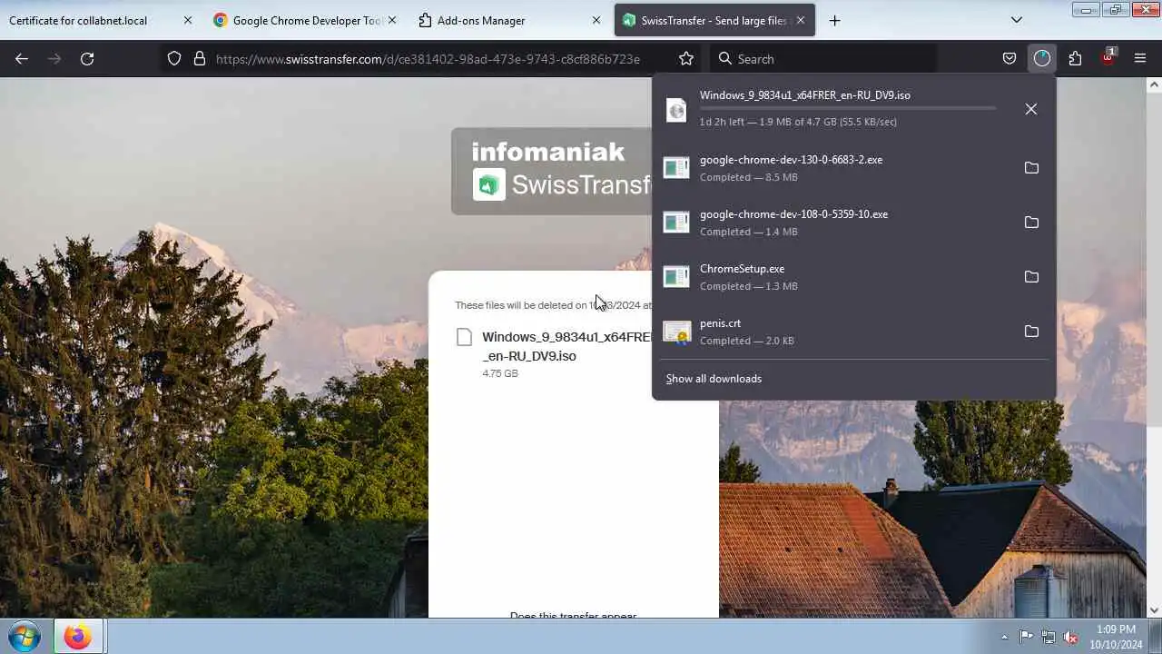Open a new tab
Viewport: 1162px width, 654px height.
tap(835, 20)
